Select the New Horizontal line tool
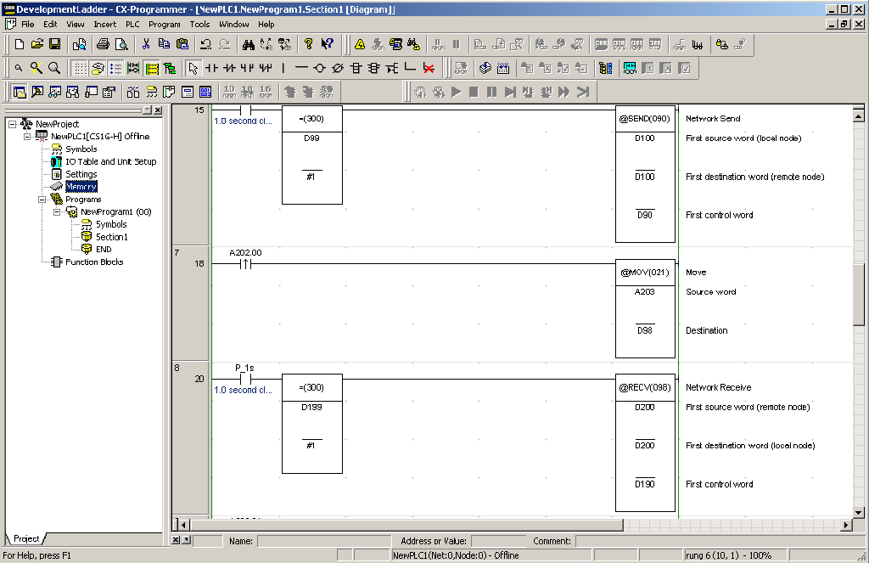 click(301, 68)
